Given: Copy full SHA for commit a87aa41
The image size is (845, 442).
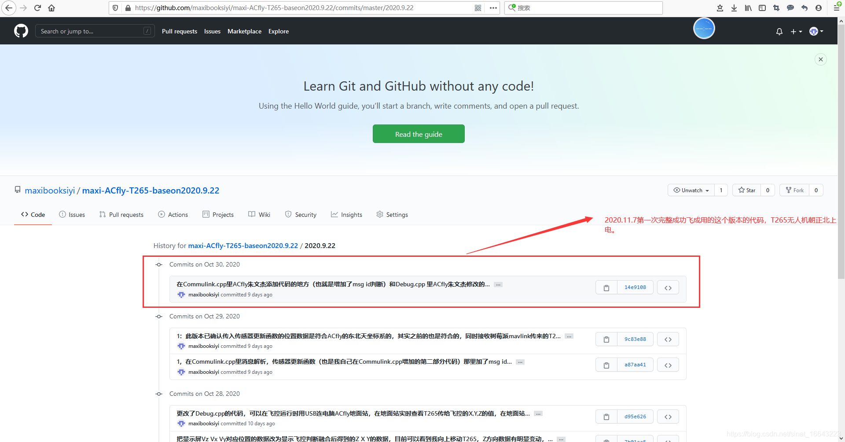Looking at the screenshot, I should click(x=606, y=365).
